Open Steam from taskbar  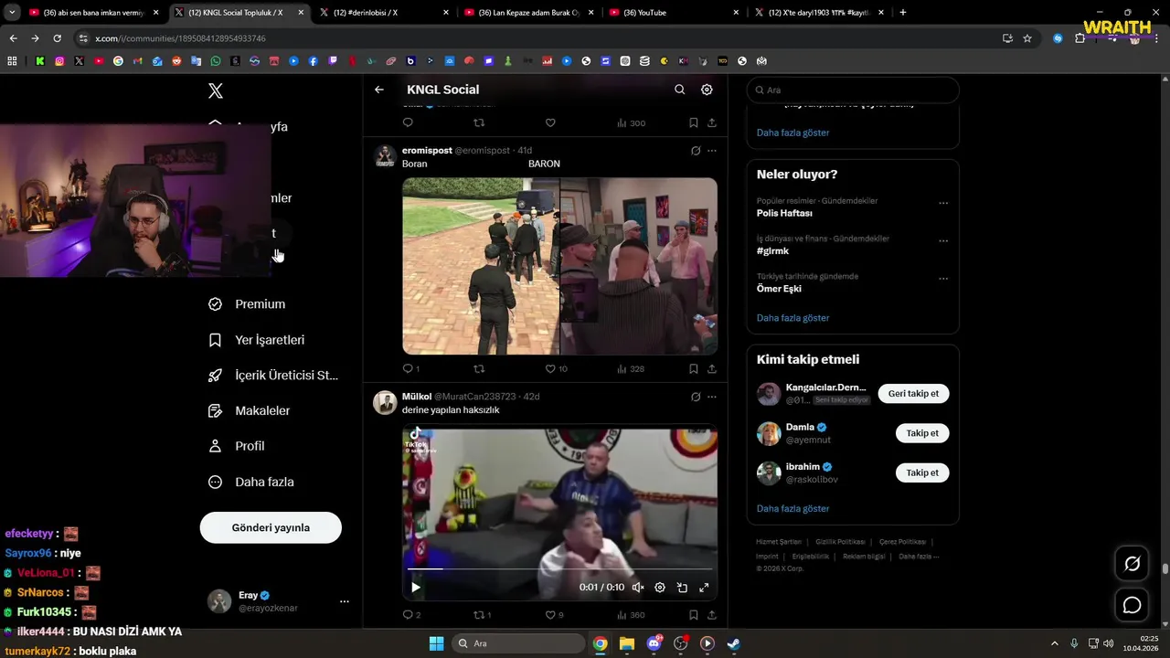734,643
